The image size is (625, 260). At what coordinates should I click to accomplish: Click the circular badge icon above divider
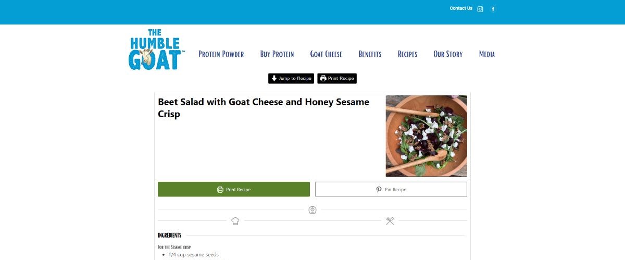point(312,210)
